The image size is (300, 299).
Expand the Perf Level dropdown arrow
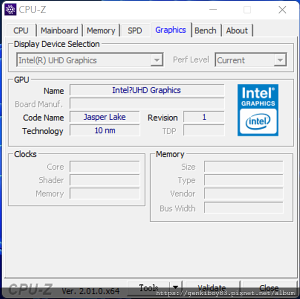(x=280, y=60)
